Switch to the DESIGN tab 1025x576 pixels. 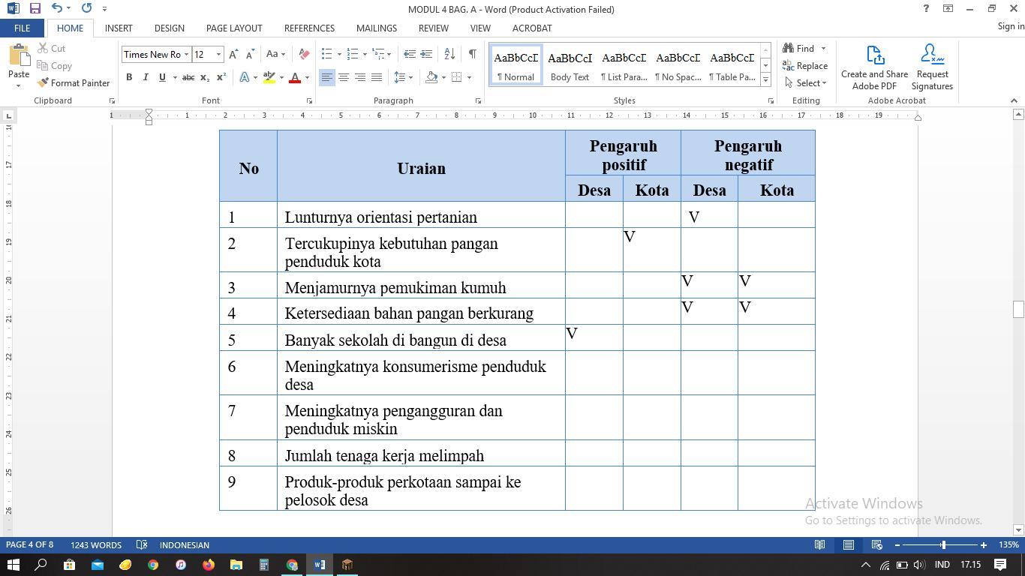coord(170,28)
